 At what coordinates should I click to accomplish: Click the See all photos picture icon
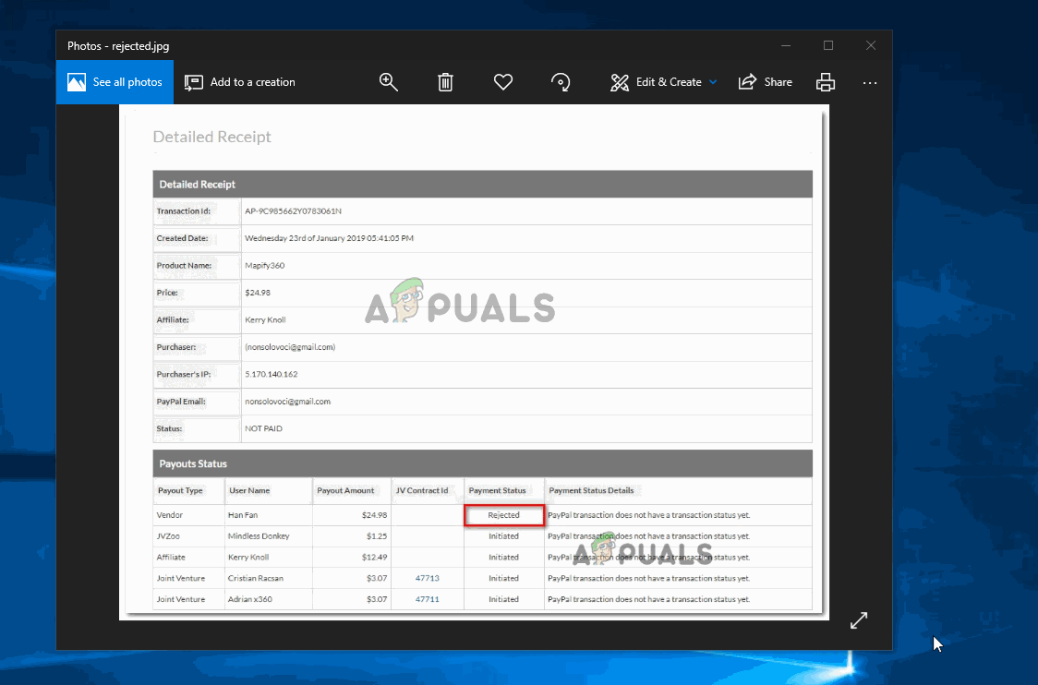[77, 82]
